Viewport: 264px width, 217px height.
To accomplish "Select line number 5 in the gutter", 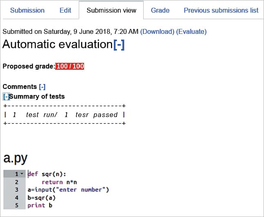I will (17, 205).
